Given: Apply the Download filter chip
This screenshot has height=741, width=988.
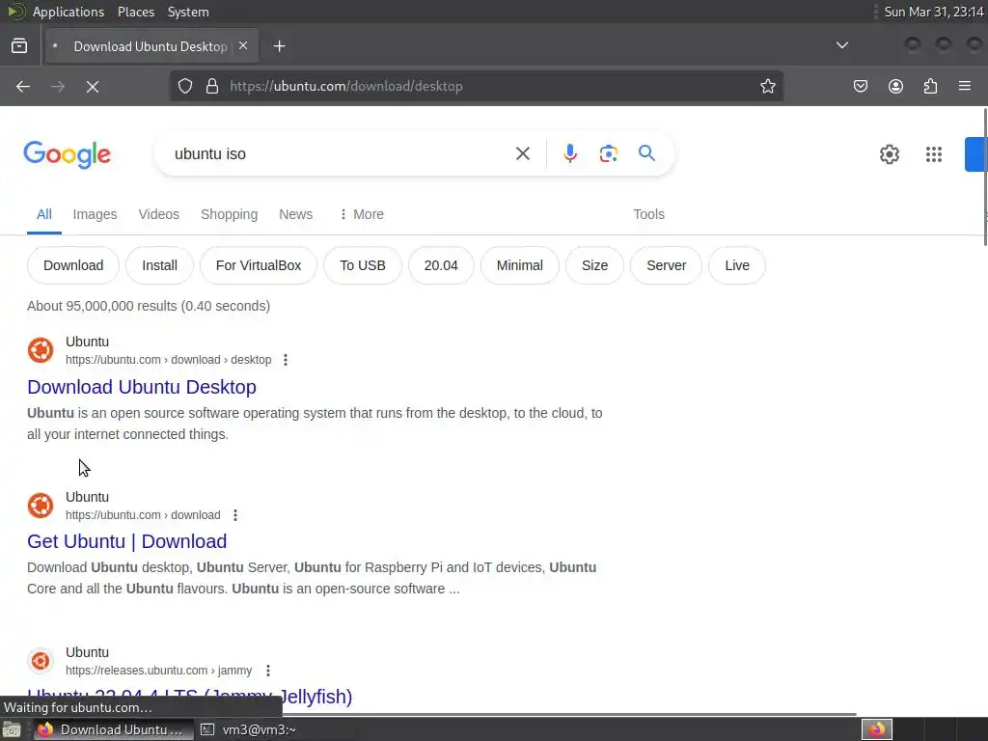Looking at the screenshot, I should pos(73,265).
